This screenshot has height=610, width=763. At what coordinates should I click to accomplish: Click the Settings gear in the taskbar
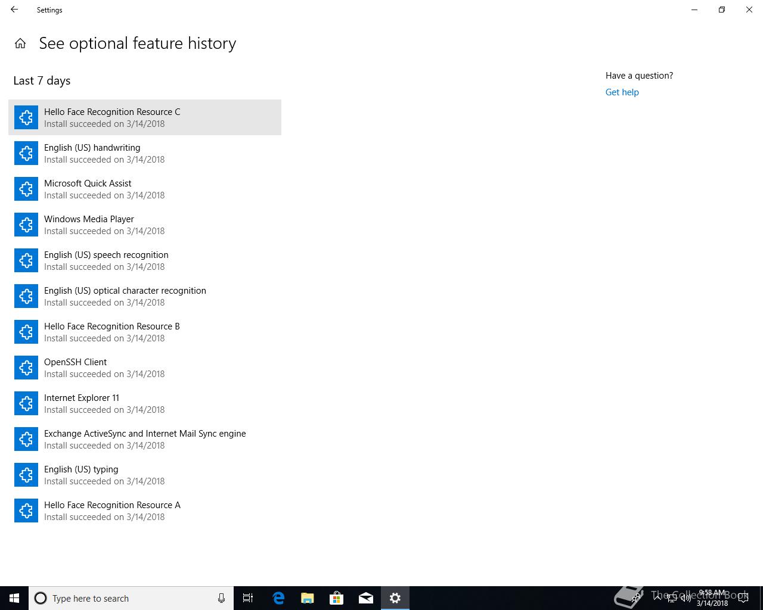[395, 598]
